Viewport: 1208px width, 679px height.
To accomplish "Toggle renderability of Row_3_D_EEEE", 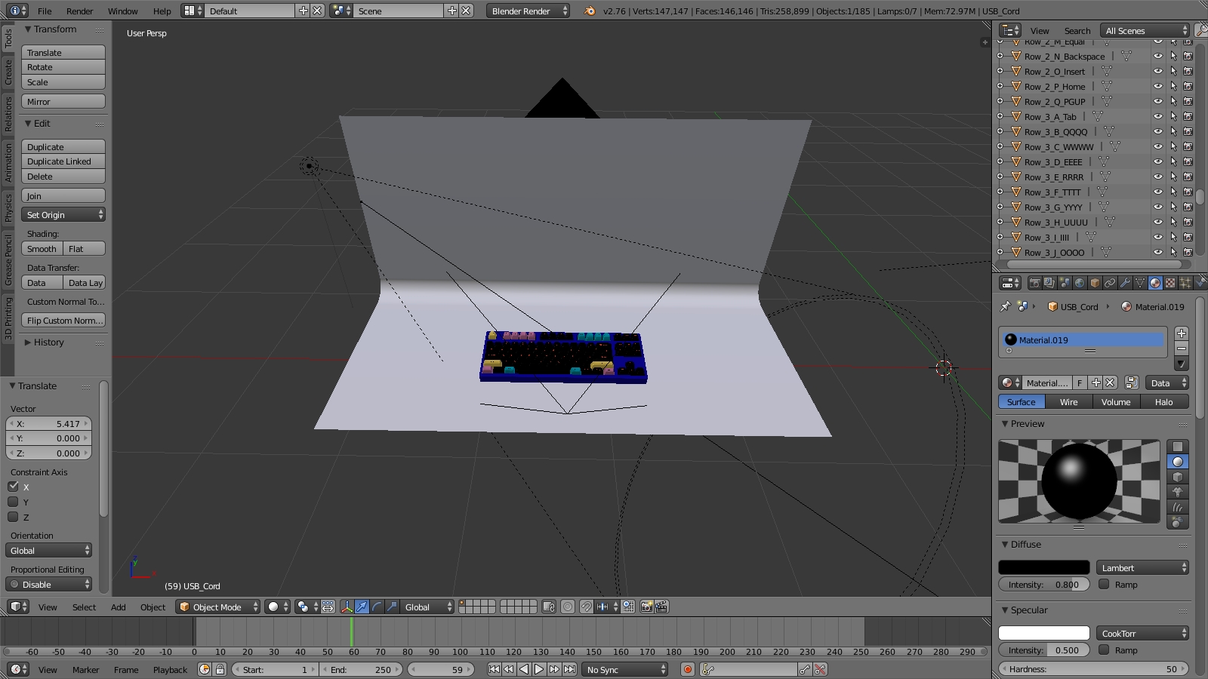I will [x=1188, y=161].
